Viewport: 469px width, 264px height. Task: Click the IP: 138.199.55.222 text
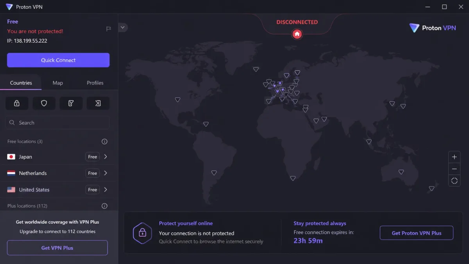pyautogui.click(x=27, y=41)
